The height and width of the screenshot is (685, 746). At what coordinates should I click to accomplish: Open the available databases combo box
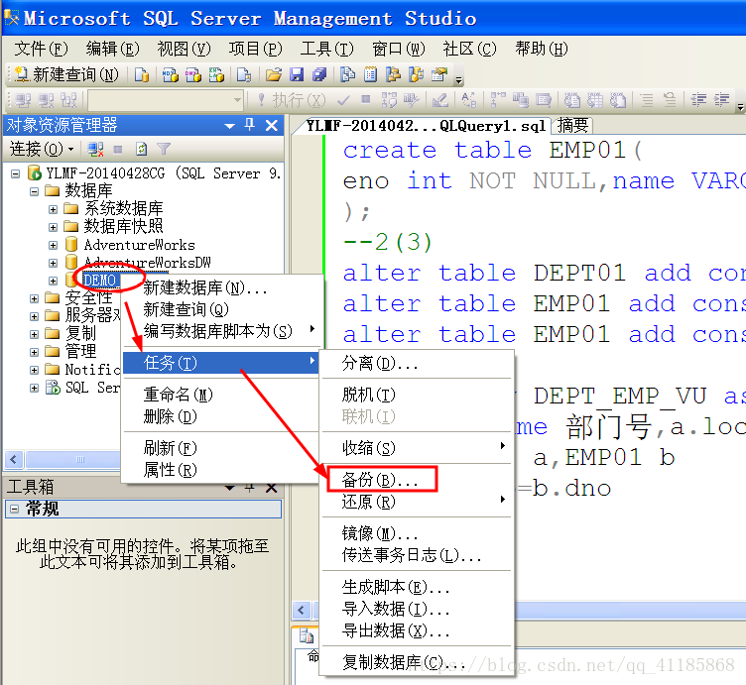(x=166, y=100)
